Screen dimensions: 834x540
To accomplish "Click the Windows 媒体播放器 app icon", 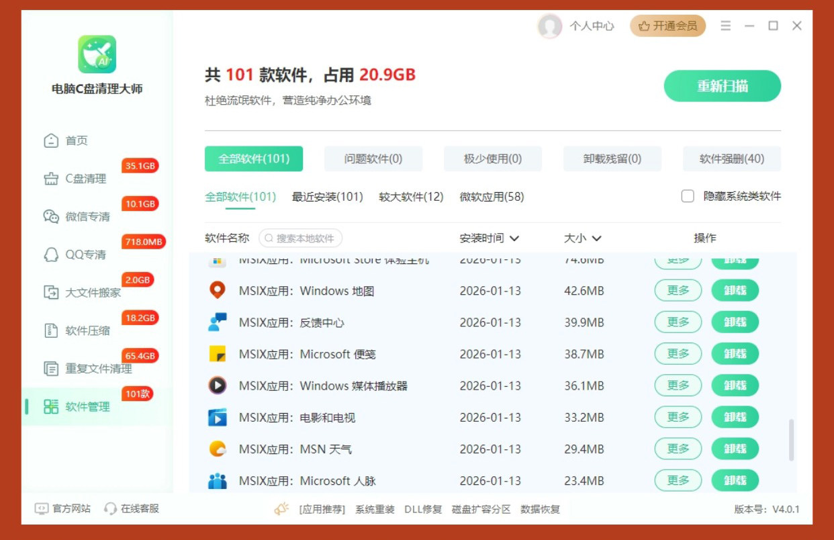I will (217, 386).
